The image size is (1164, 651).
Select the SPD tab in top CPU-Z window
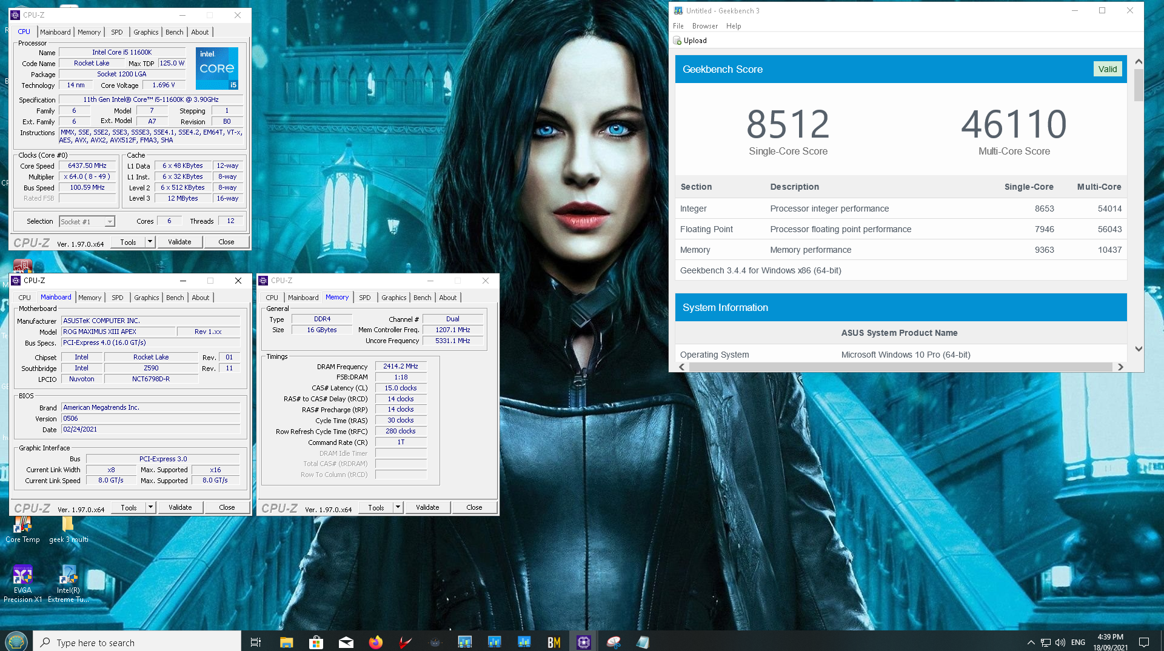pyautogui.click(x=117, y=32)
